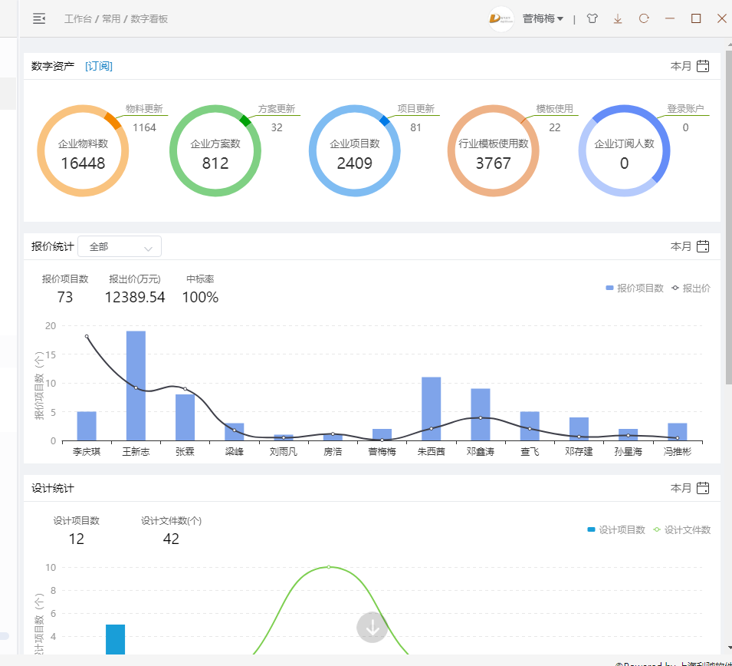This screenshot has width=732, height=666.
Task: Click 数字看板 in the breadcrumb
Action: pos(149,18)
